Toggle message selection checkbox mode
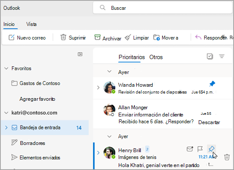Viewport: 234px width, 170px height. (210, 57)
